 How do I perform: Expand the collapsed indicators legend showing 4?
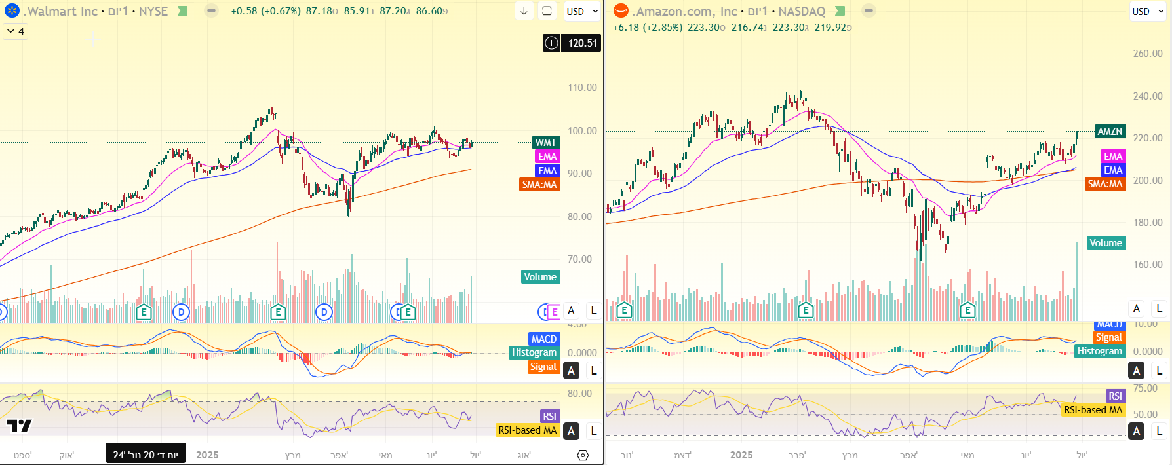(15, 31)
